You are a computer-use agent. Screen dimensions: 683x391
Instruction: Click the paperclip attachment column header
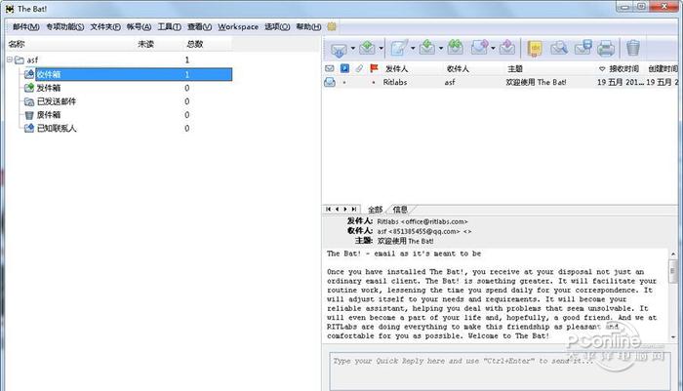point(359,69)
